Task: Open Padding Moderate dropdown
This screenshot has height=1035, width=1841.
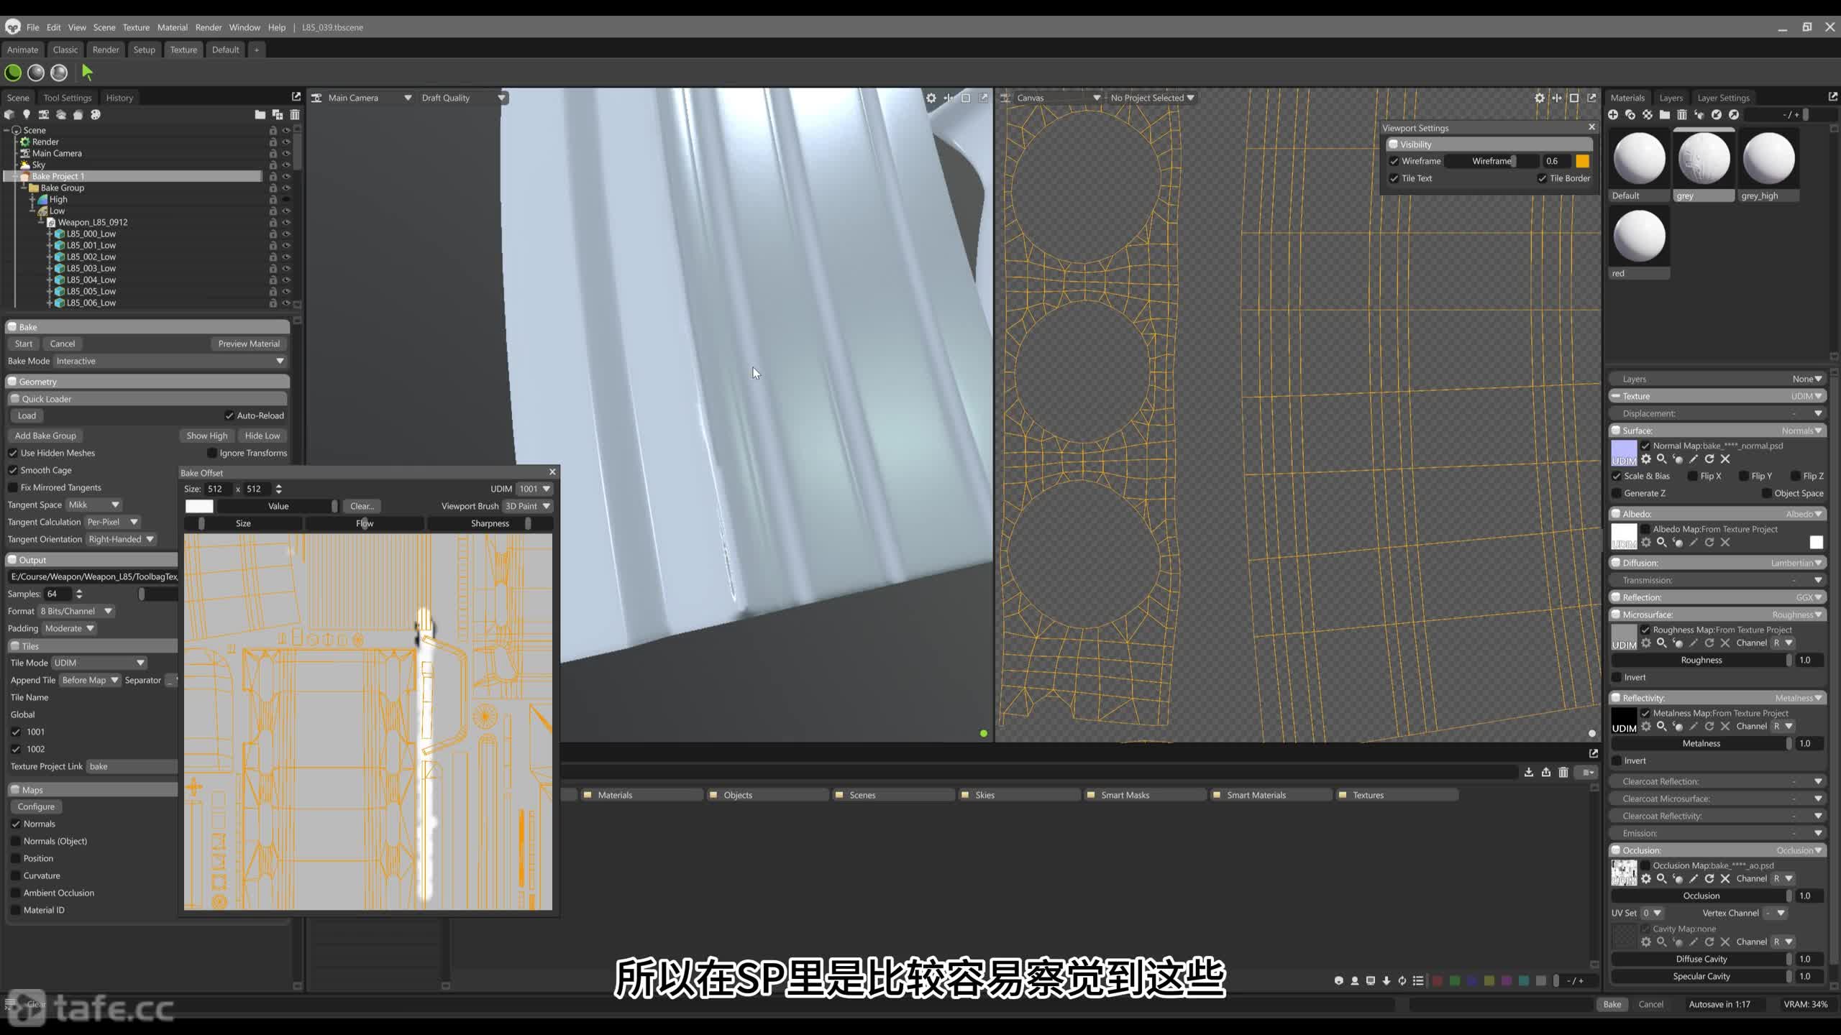Action: [x=69, y=628]
